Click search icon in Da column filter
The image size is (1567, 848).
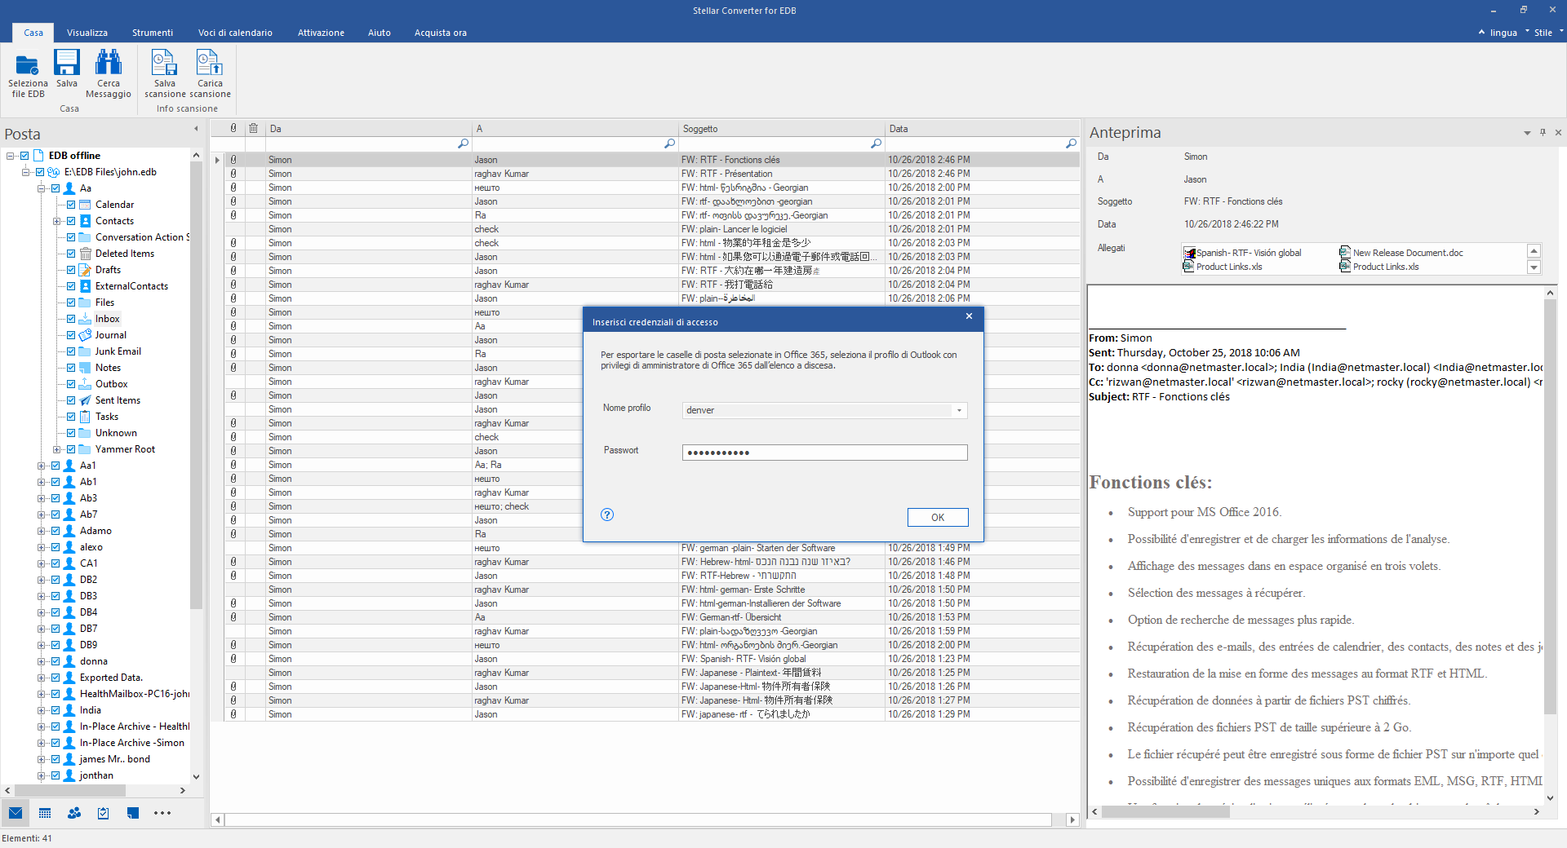click(463, 144)
